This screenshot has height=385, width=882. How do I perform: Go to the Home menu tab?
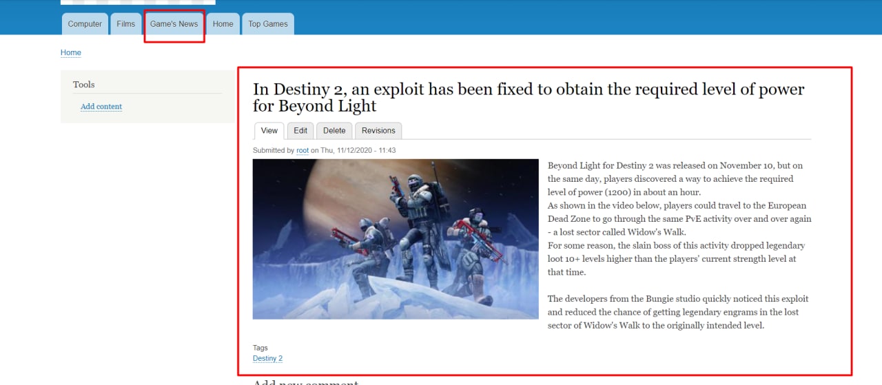click(223, 24)
